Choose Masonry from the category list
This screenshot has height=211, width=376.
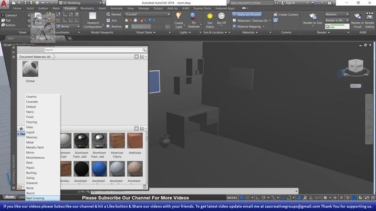click(x=32, y=137)
